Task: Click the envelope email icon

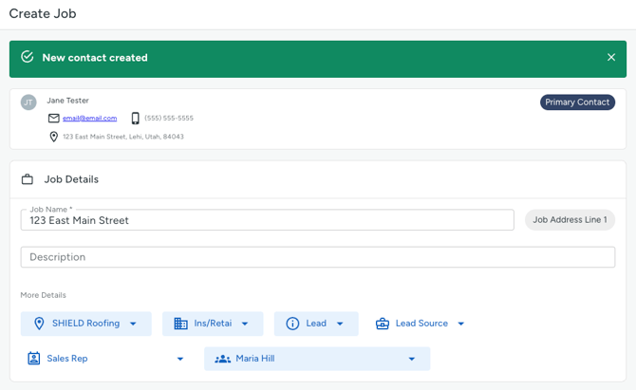Action: (x=53, y=118)
